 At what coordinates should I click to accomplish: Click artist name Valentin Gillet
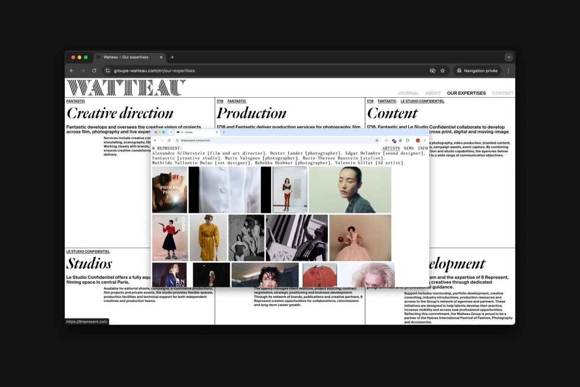pos(355,163)
